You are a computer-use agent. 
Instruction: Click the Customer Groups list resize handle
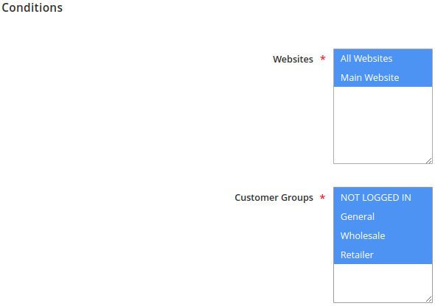(429, 299)
